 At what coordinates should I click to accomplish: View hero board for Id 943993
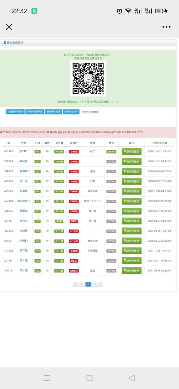point(132,152)
